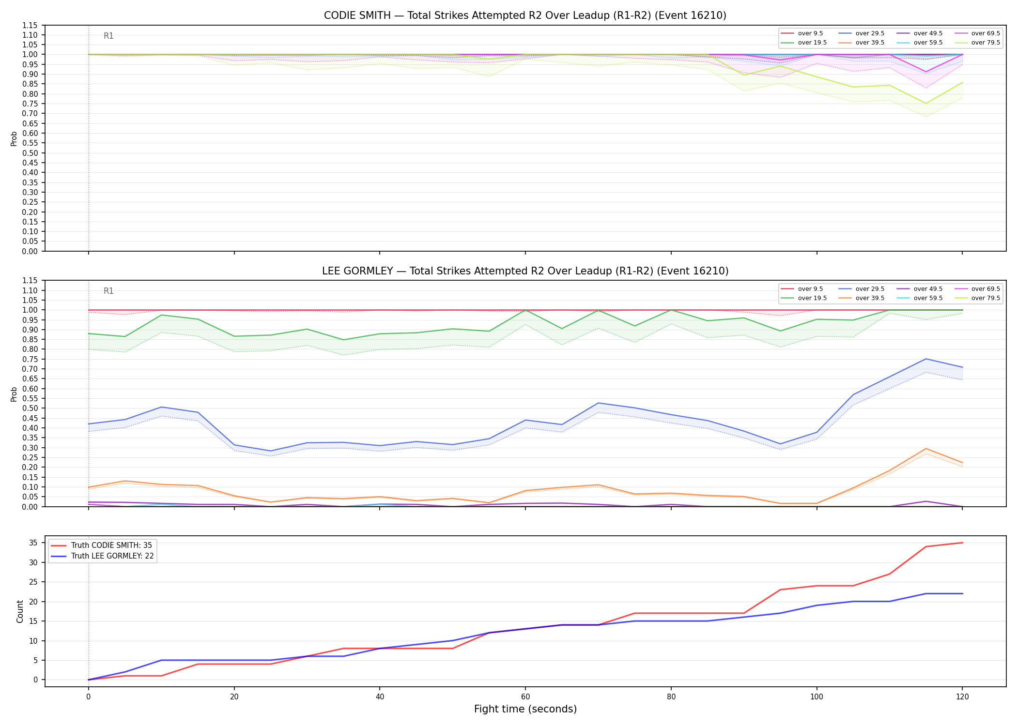This screenshot has height=726, width=1017.
Task: Click "Prob" label on Lee Gormley chart
Action: tap(14, 394)
